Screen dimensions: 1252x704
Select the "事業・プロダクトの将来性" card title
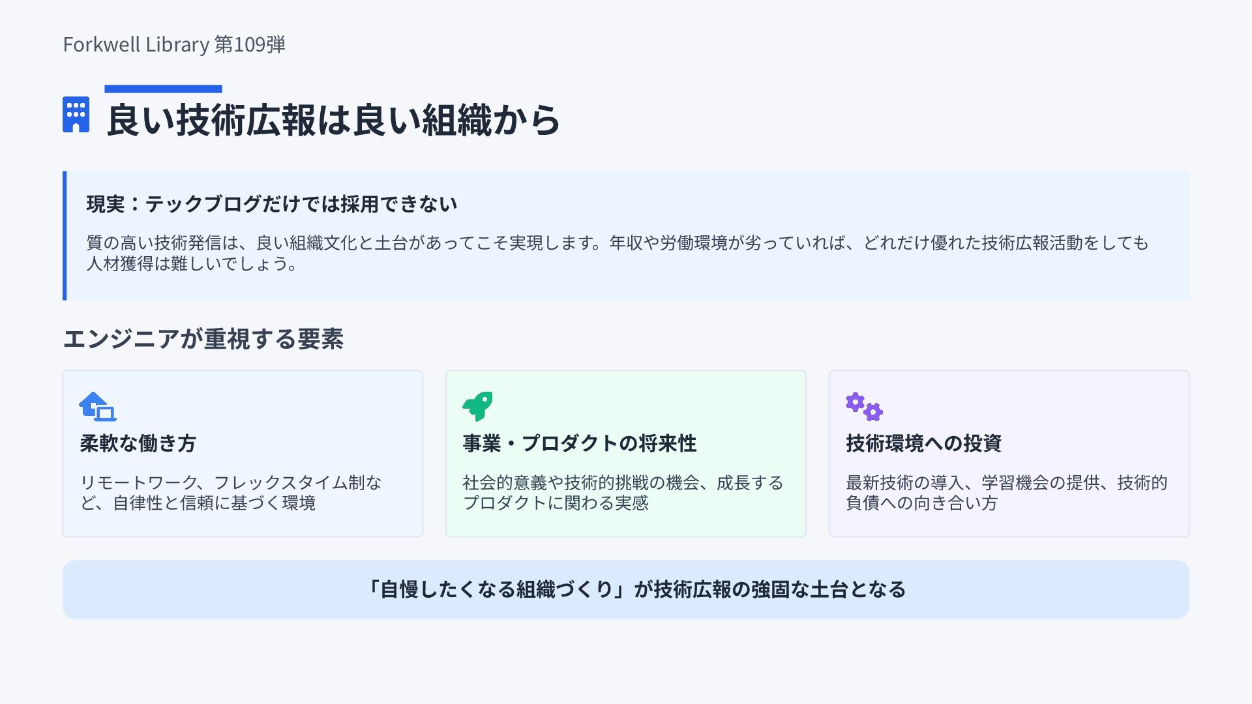pyautogui.click(x=580, y=443)
